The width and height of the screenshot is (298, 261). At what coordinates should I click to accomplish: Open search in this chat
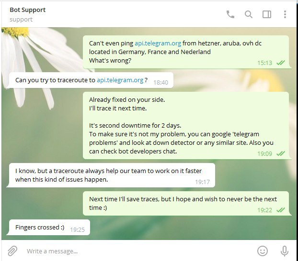click(x=248, y=14)
